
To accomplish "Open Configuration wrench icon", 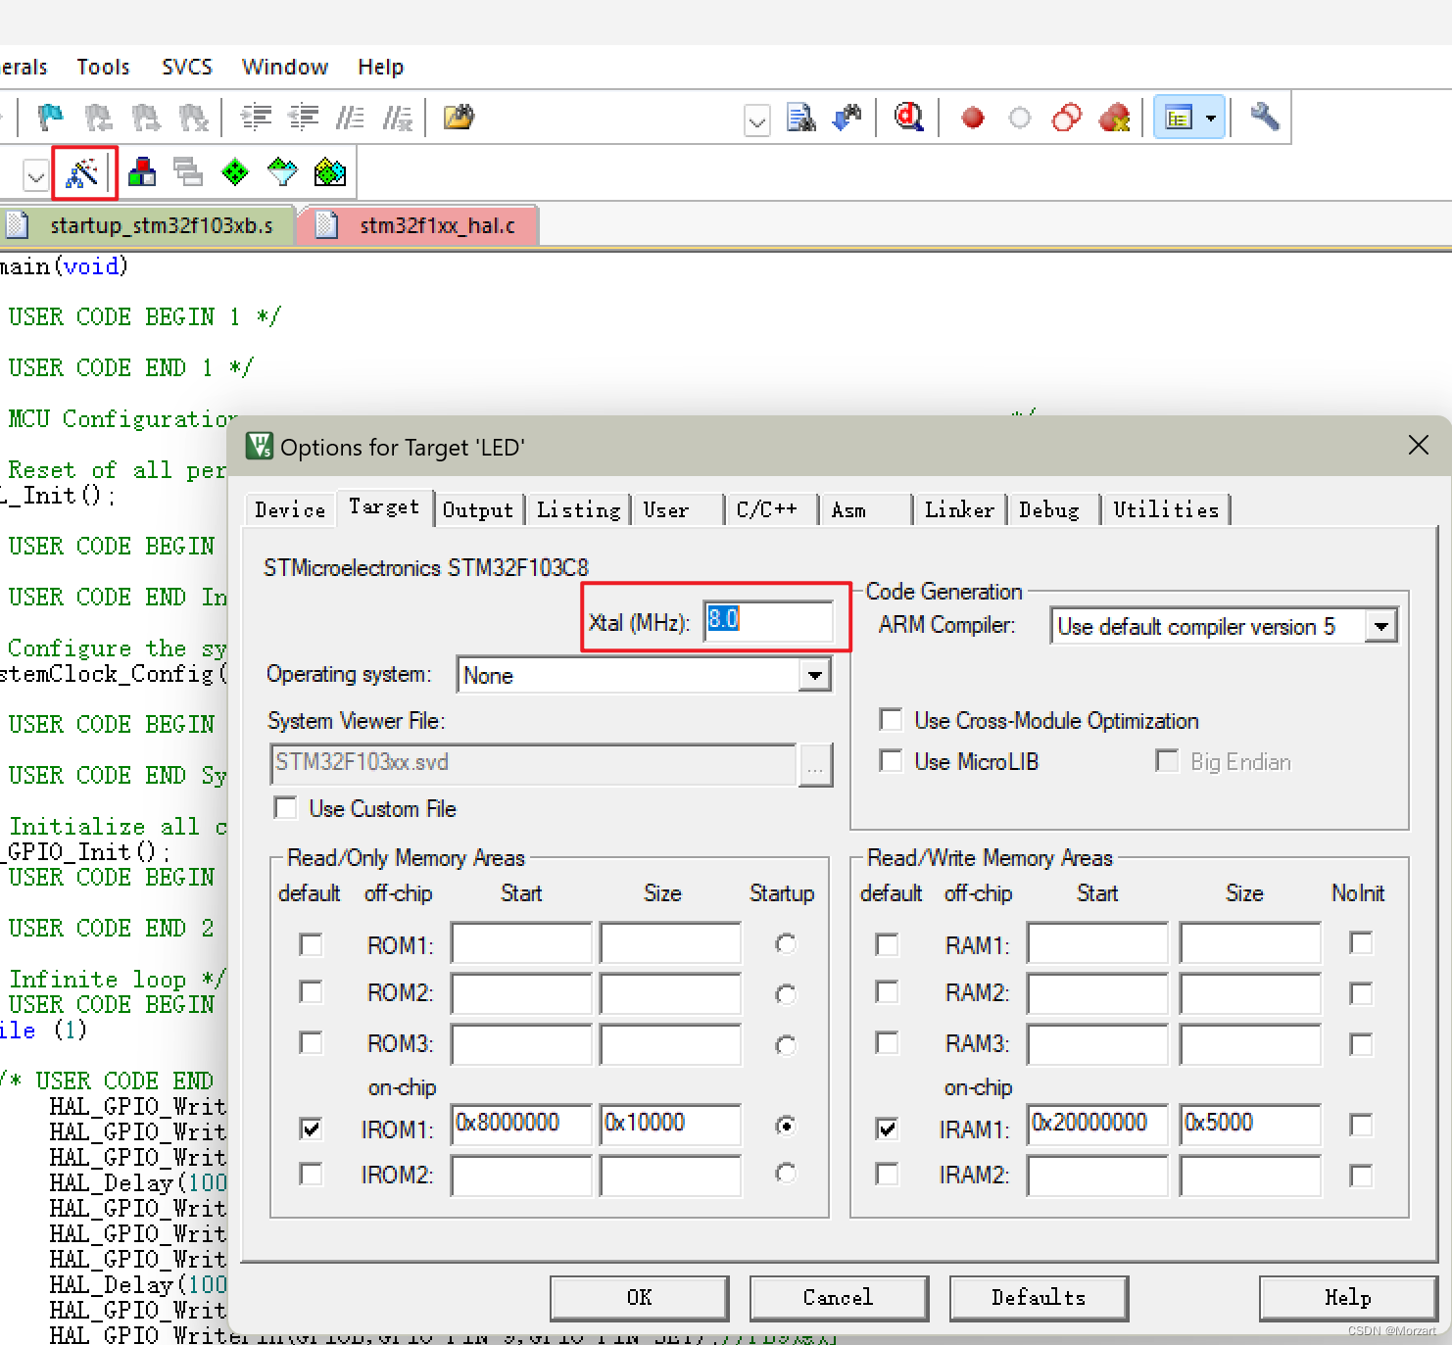I will (1265, 118).
